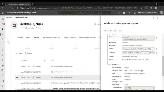This screenshot has height=92, width=164.
Task: Open the reg.exe process name link
Action: coord(127,68)
